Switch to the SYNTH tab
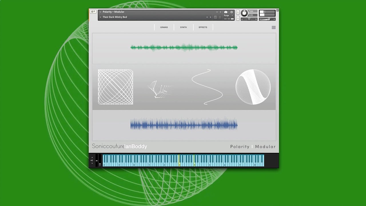The width and height of the screenshot is (366, 206). point(183,27)
